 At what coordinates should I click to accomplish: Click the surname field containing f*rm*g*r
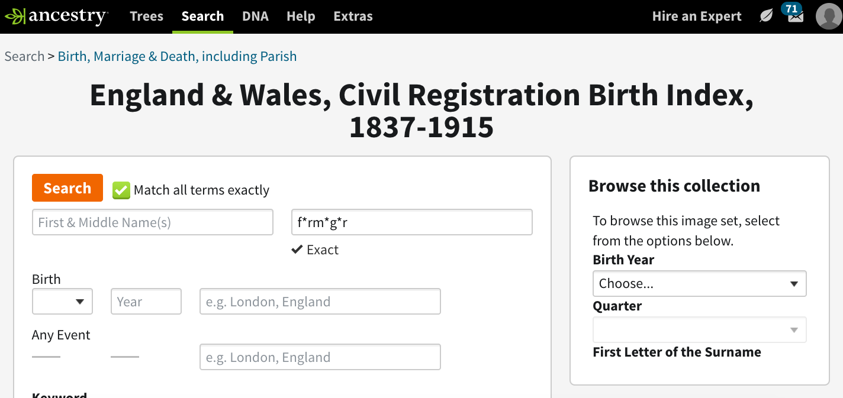(411, 222)
